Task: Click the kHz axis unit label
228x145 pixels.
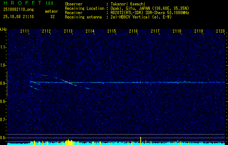Action: click(3, 29)
